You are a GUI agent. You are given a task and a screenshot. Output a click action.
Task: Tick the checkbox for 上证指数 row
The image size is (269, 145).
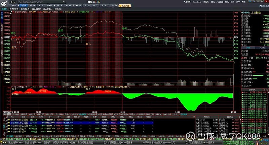pos(6,123)
